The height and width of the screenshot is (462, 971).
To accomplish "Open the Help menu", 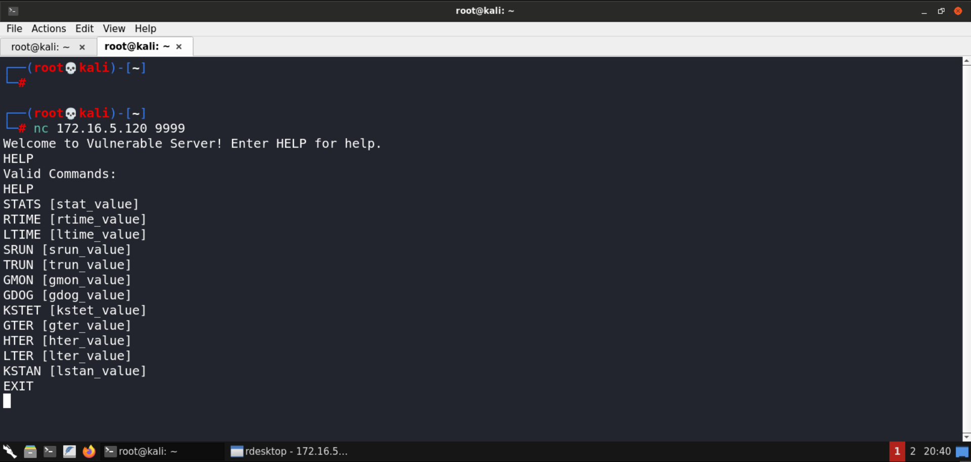I will pyautogui.click(x=145, y=29).
